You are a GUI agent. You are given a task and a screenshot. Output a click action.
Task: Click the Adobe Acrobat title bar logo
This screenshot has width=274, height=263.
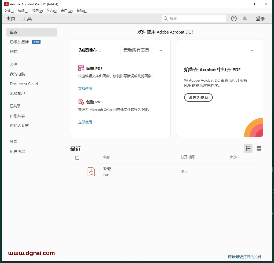[6, 4]
